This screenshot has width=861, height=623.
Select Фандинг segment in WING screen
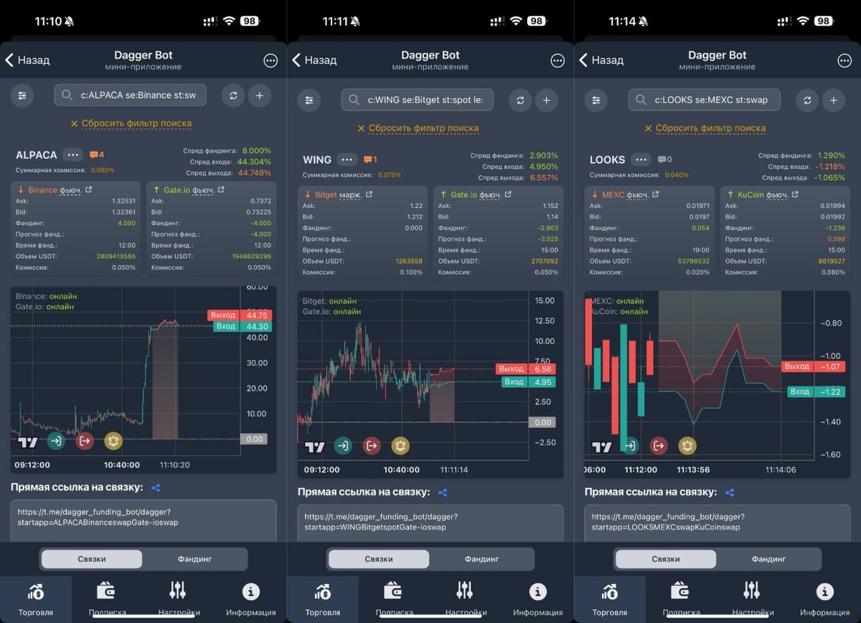481,559
